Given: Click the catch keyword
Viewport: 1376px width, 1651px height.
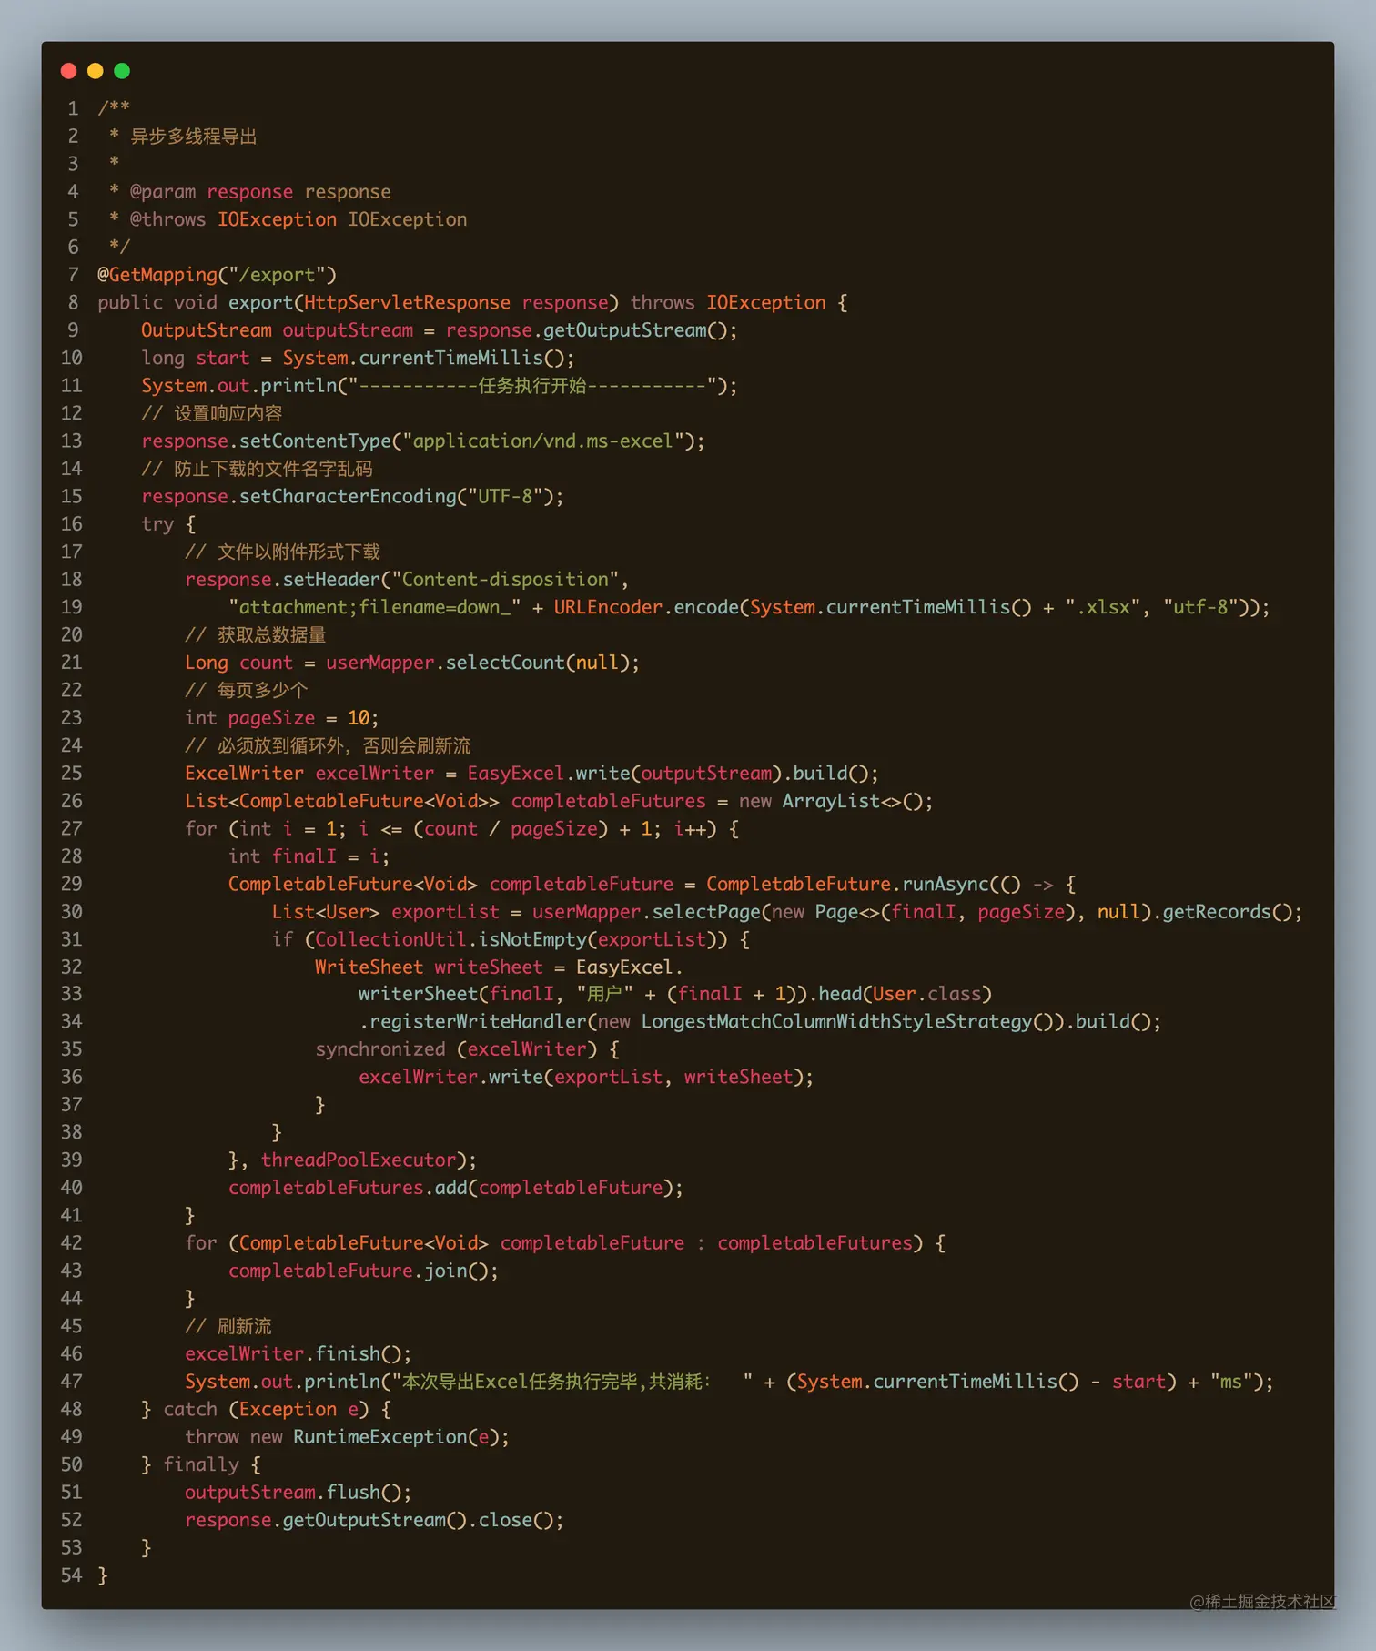Looking at the screenshot, I should [x=190, y=1410].
